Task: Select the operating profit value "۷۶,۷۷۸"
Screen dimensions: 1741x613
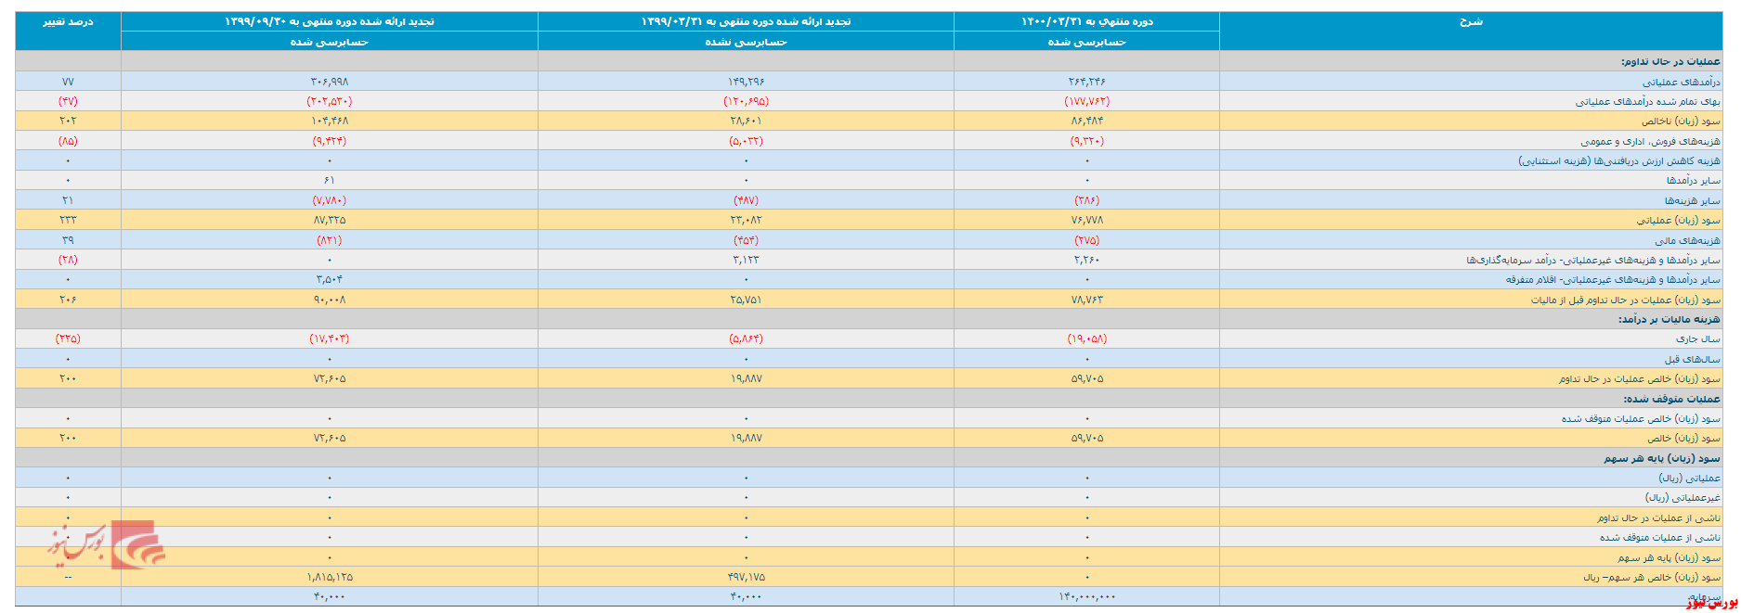Action: 1087,220
